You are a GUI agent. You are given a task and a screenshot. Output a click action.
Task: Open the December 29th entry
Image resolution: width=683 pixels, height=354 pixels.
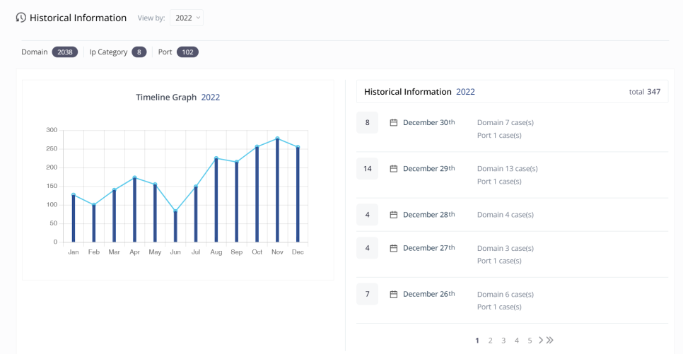click(x=512, y=175)
